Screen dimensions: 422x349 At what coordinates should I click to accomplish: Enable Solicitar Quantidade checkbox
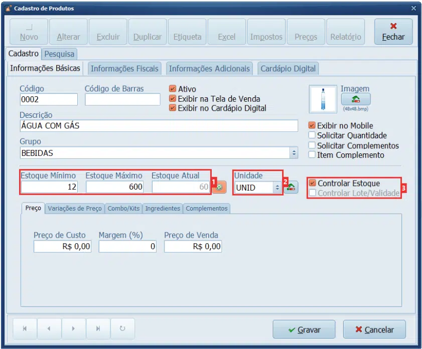pos(312,135)
